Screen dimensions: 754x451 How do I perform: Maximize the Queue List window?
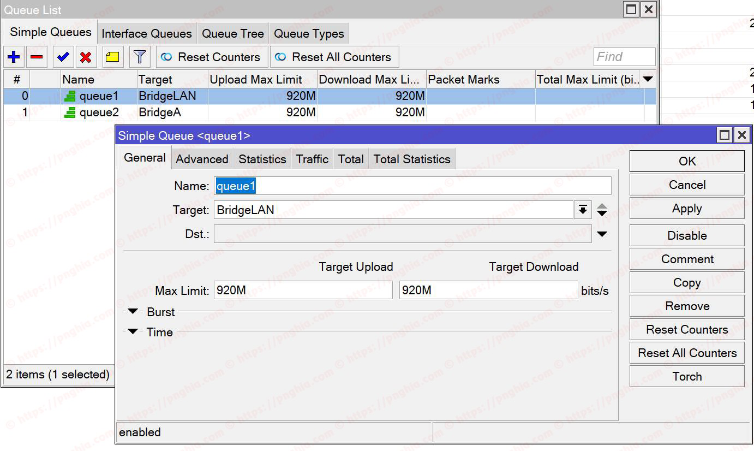[631, 9]
